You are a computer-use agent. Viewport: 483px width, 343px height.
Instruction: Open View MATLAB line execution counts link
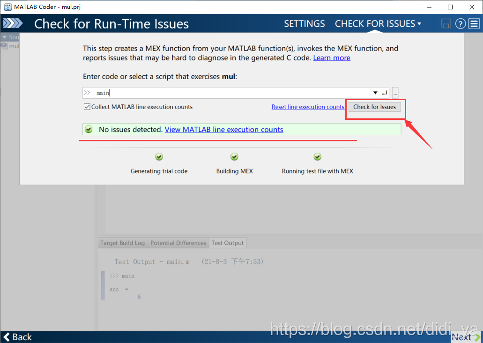(x=224, y=130)
